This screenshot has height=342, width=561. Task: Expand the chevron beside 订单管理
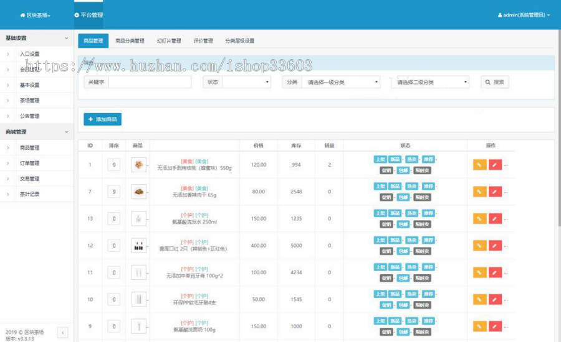pyautogui.click(x=8, y=163)
